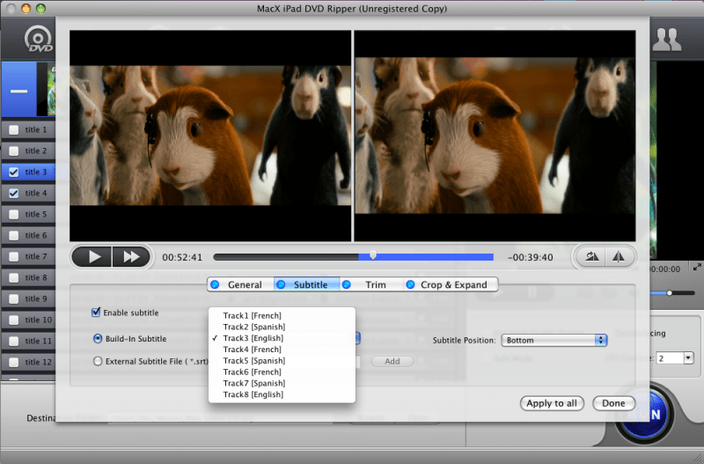Switch to the Trim tab
Viewport: 704px width, 464px height.
(371, 284)
